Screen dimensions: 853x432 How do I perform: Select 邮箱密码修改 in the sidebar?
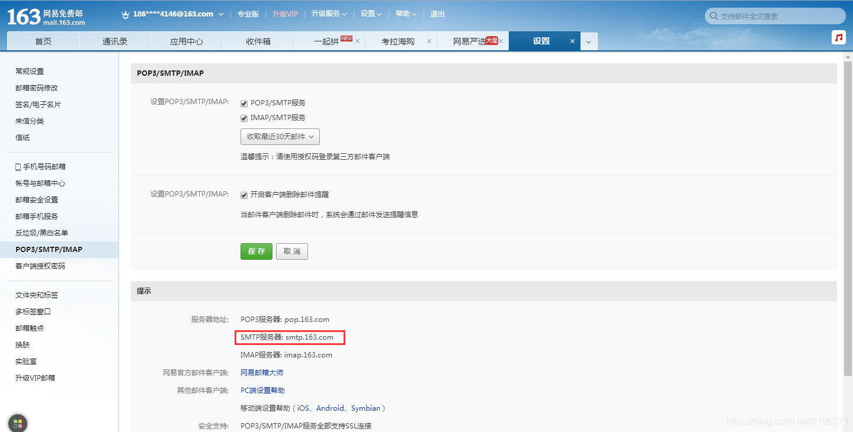click(37, 88)
